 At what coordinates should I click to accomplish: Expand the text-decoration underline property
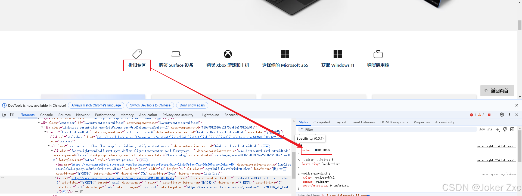tap(331, 186)
